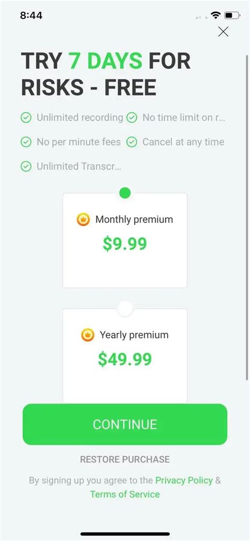Image resolution: width=250 pixels, height=541 pixels.
Task: Tap the Wi-Fi status icon
Action: click(x=216, y=15)
